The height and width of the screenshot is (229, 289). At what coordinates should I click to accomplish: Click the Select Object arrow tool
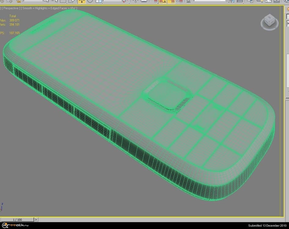pyautogui.click(x=46, y=1)
